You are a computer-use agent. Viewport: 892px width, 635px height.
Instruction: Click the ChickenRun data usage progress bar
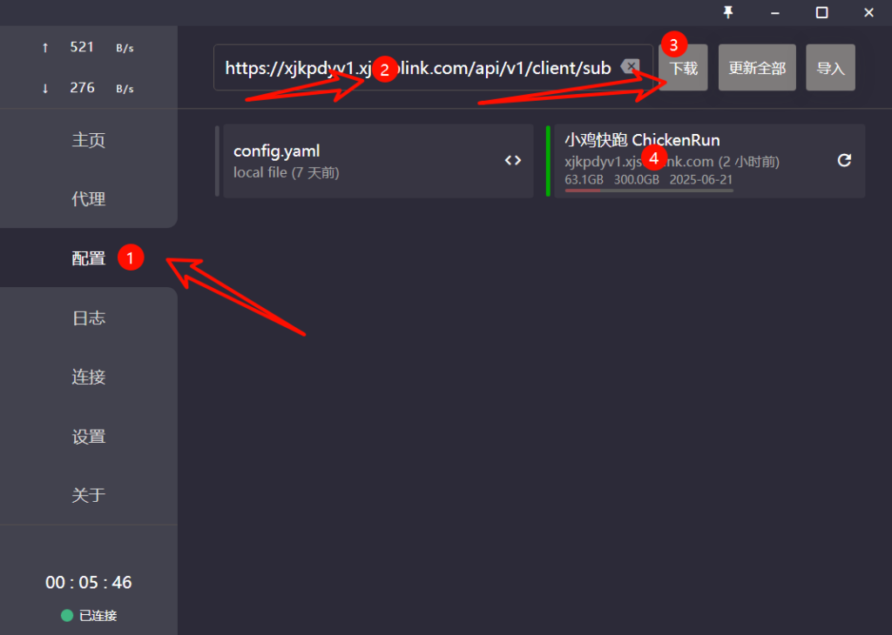[649, 190]
